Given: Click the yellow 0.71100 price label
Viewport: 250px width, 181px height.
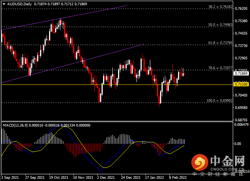Looking at the screenshot, I should click(241, 84).
